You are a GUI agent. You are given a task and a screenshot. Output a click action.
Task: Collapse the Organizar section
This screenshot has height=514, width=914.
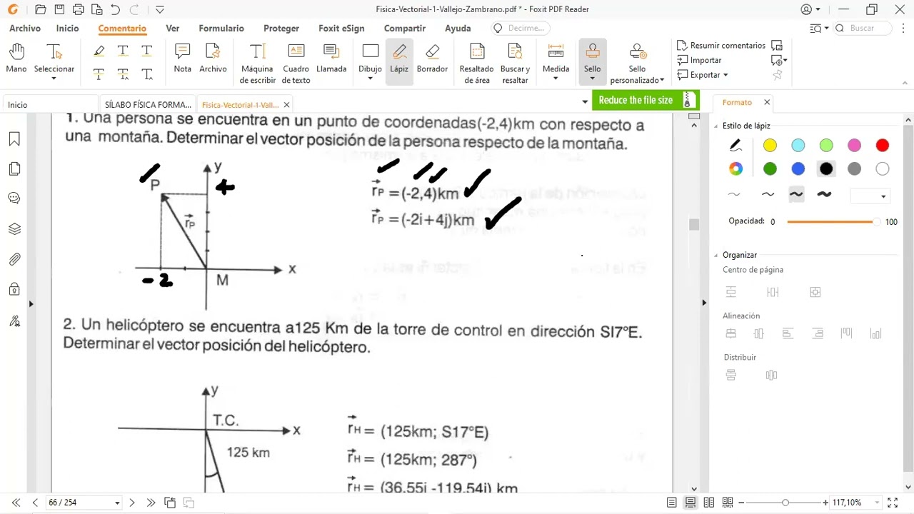click(716, 255)
